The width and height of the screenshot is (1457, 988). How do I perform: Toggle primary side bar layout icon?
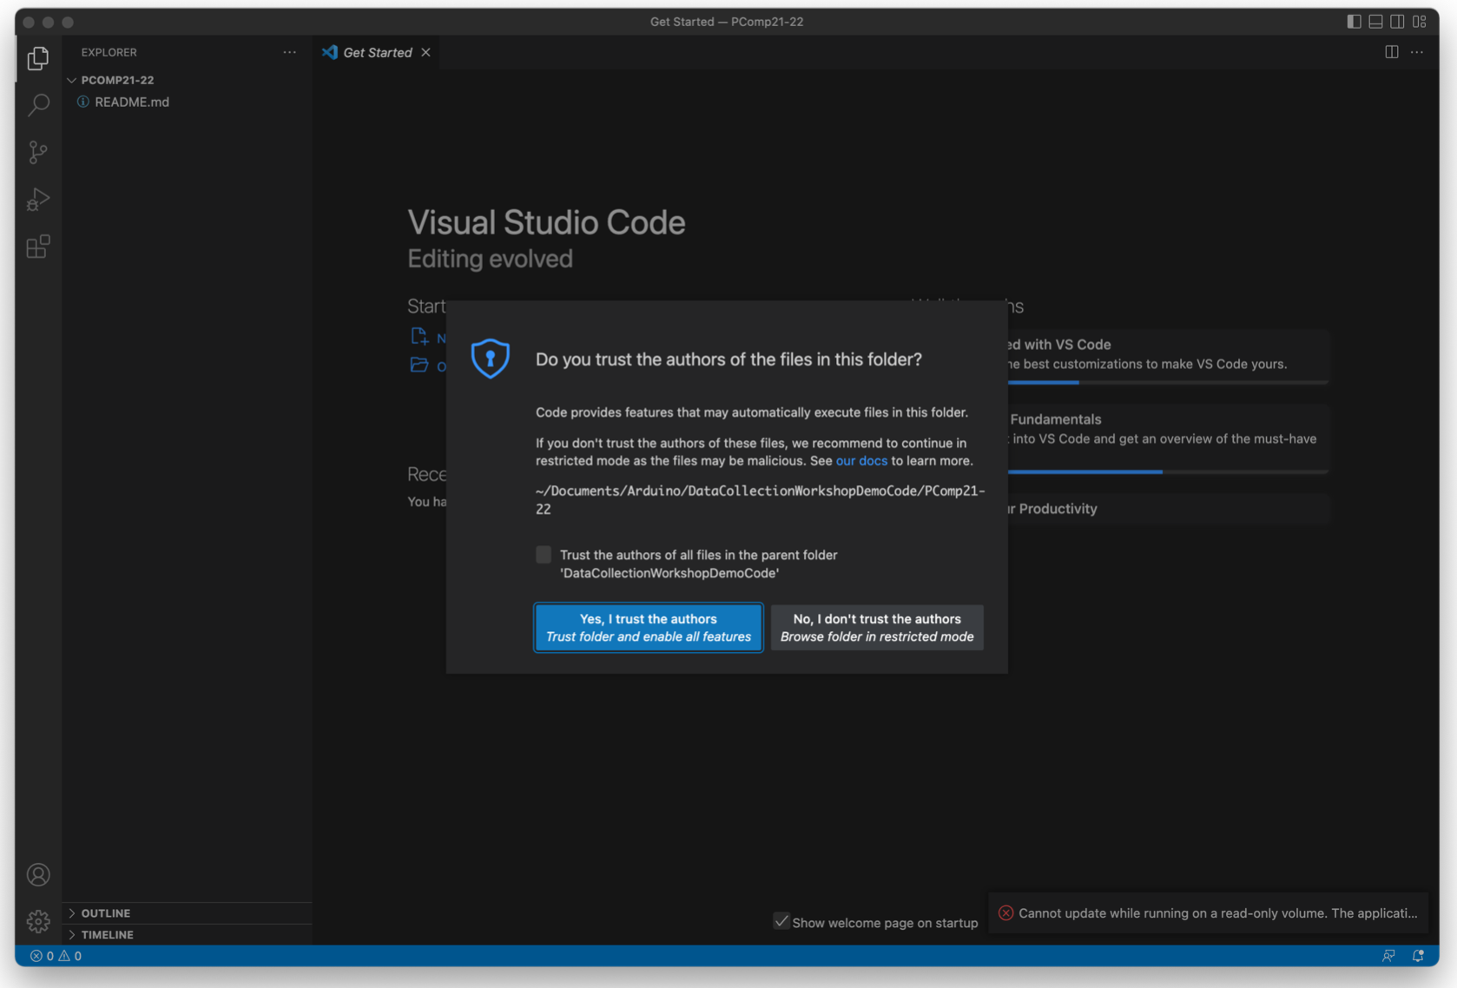pos(1354,21)
